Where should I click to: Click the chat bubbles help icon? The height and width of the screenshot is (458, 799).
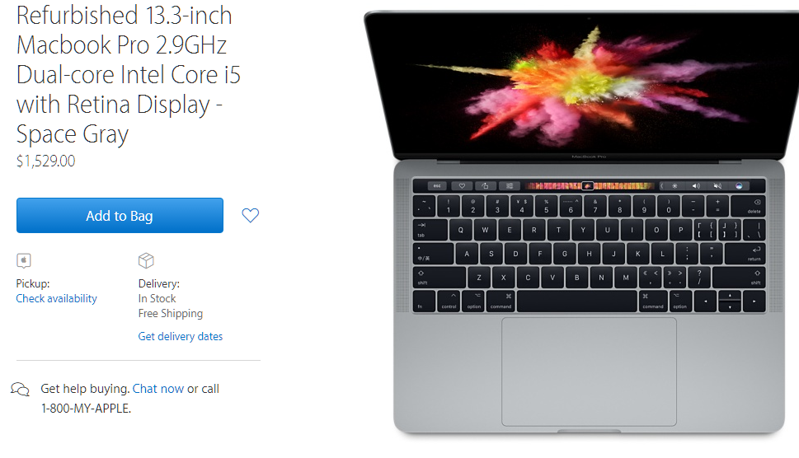coord(21,390)
